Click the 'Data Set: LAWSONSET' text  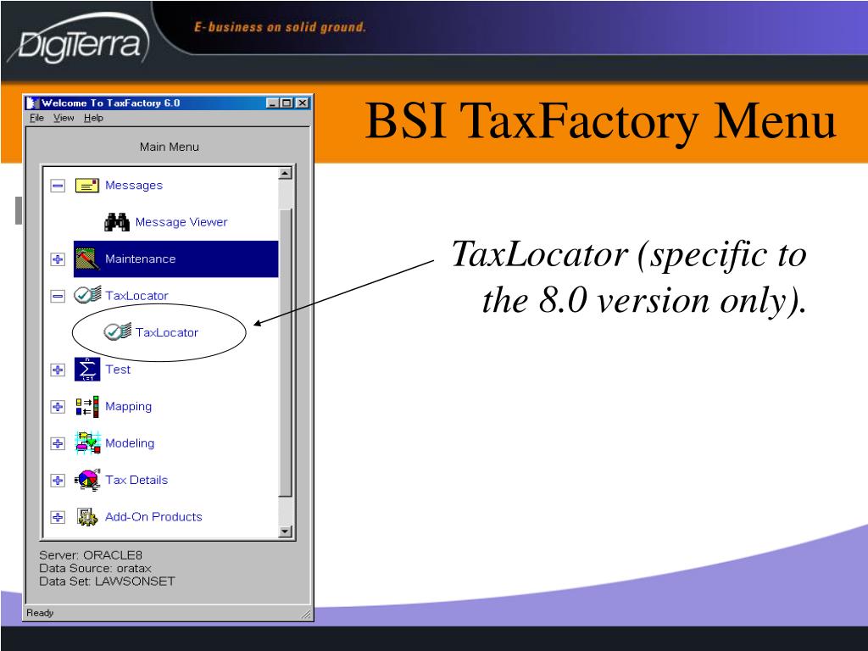coord(107,581)
